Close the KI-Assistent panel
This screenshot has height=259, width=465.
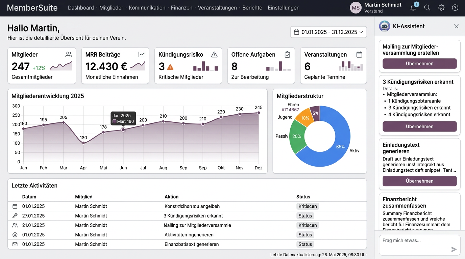click(x=456, y=26)
